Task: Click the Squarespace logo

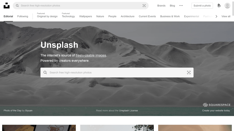Action: [216, 105]
